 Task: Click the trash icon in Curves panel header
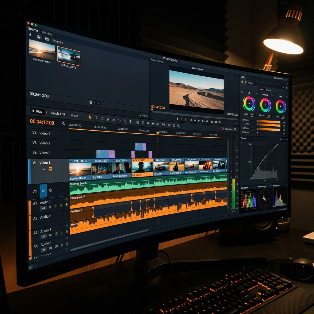(x=281, y=139)
